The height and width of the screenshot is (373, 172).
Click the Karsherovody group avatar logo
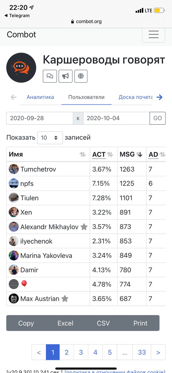[21, 68]
